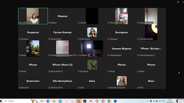Click muted mic icon beside Elena label

(x=138, y=88)
